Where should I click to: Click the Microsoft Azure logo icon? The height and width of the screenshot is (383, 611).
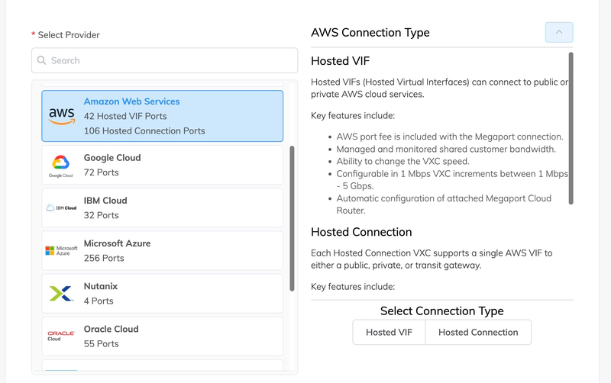(x=61, y=251)
